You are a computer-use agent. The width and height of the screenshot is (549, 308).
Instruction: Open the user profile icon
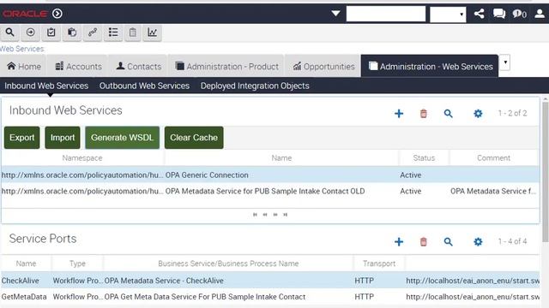(540, 14)
